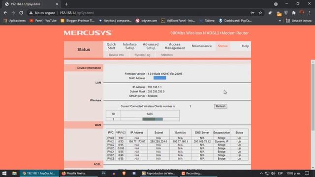Click the PVC0 row label
Viewport: 315px width, 177px height.
(111, 138)
